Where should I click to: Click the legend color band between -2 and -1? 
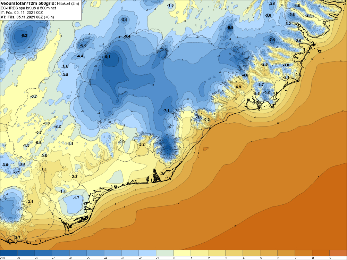147,253
